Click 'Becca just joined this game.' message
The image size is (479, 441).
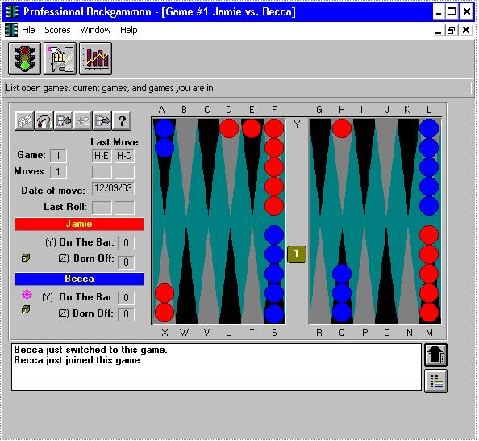tap(78, 360)
